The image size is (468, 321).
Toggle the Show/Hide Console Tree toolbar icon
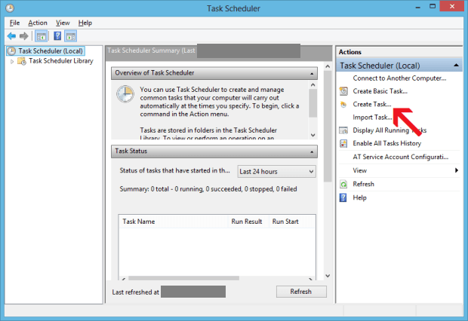(x=42, y=36)
